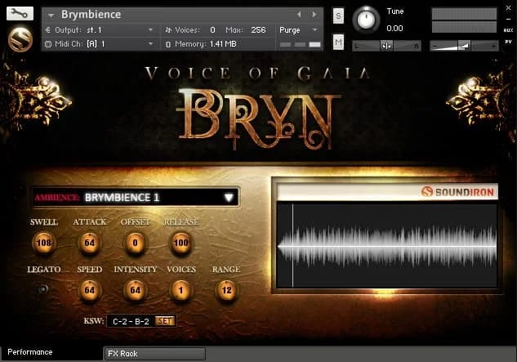The height and width of the screenshot is (362, 517).
Task: Click the KSW range field C-2 - B-2
Action: tap(131, 321)
